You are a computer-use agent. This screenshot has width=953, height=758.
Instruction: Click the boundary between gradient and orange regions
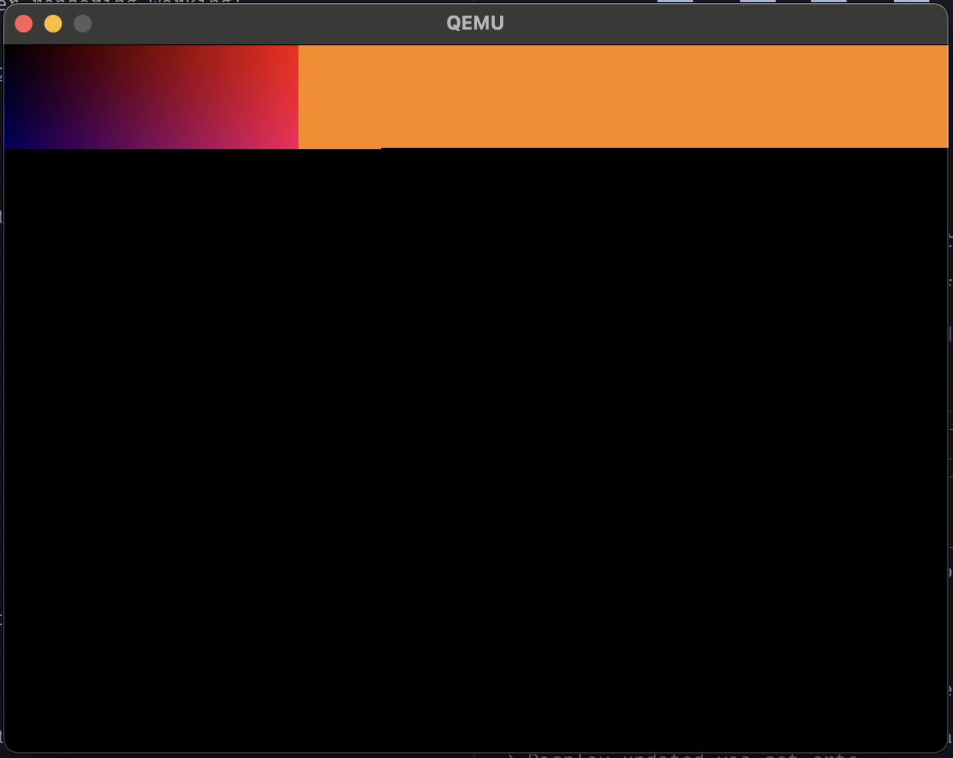click(298, 96)
